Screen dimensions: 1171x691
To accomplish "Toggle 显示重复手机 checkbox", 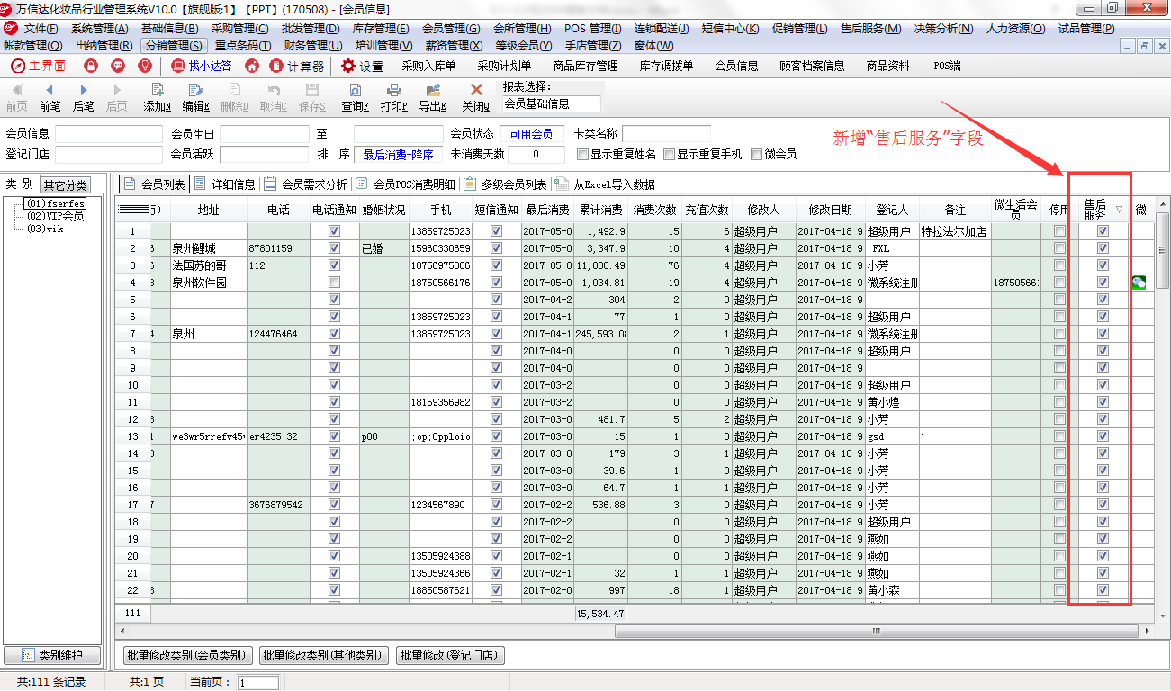I will tap(669, 154).
